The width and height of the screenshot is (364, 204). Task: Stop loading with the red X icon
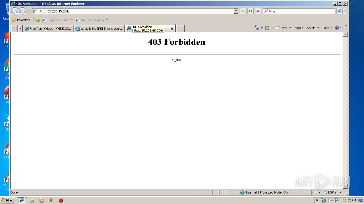click(258, 11)
